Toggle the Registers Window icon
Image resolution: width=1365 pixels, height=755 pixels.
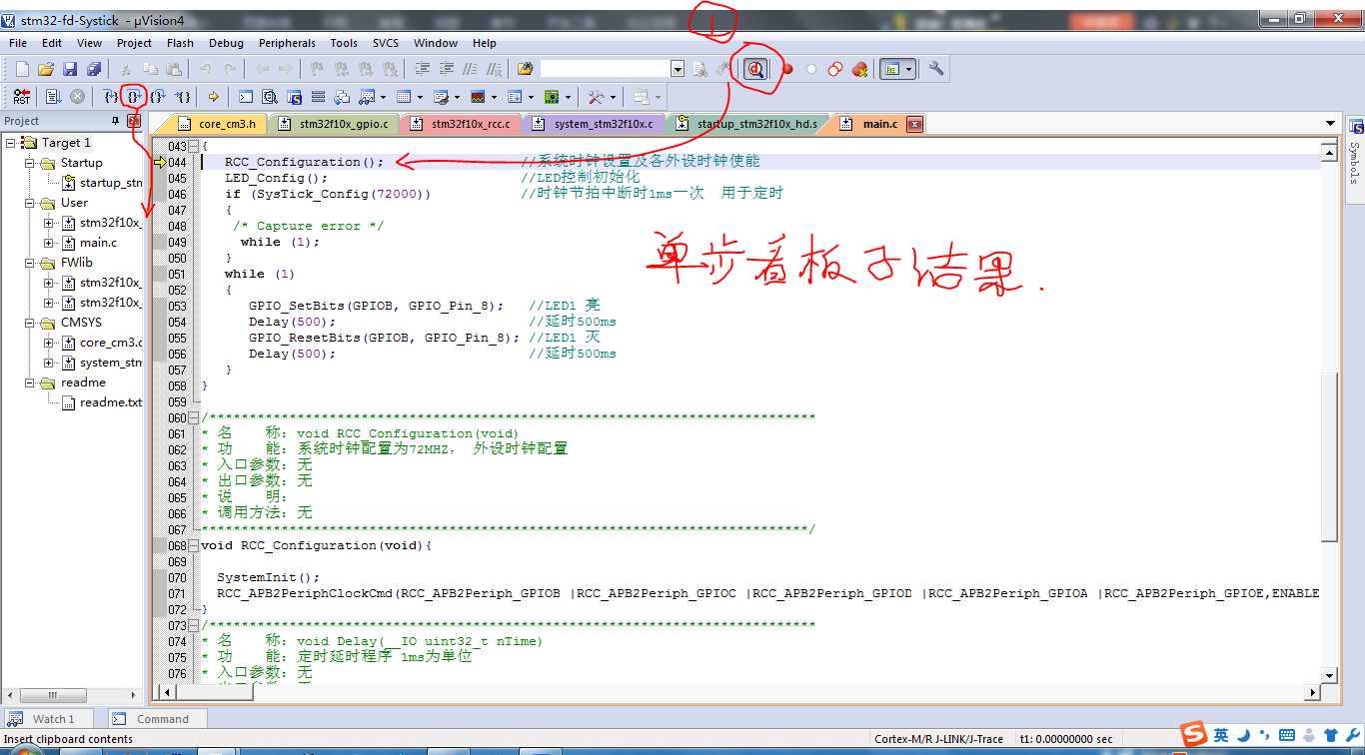tap(318, 97)
